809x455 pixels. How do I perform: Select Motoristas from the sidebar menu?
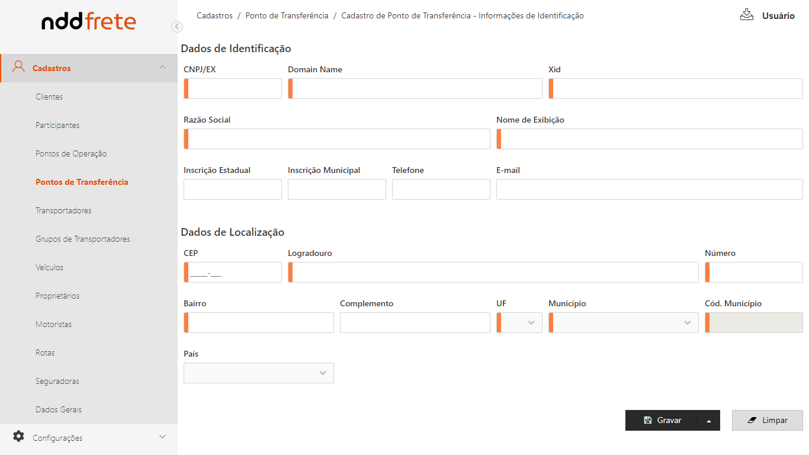click(53, 324)
